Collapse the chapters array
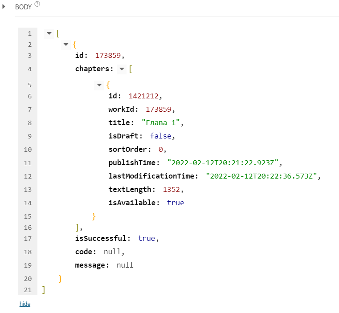Screen dimensions: 339x313 [122, 69]
